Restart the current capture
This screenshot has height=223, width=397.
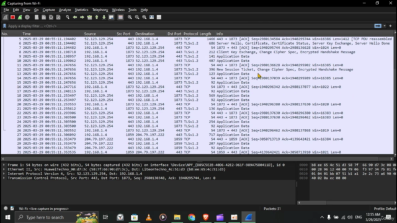coord(20,17)
